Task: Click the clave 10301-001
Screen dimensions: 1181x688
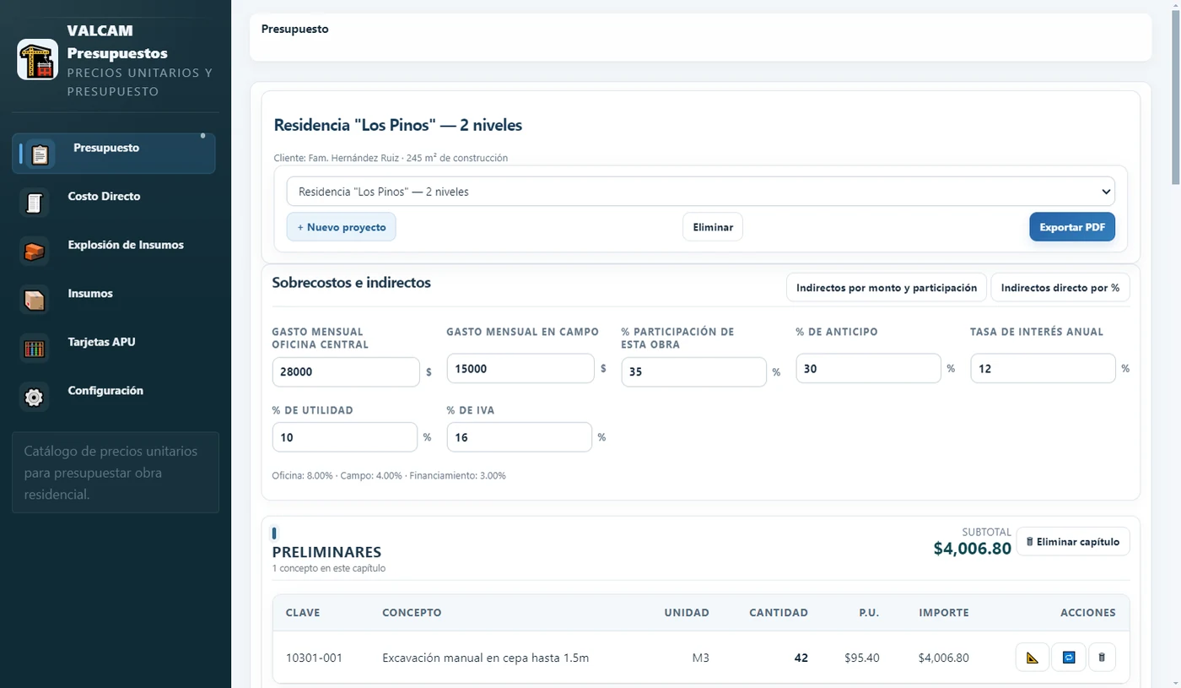Action: [314, 658]
